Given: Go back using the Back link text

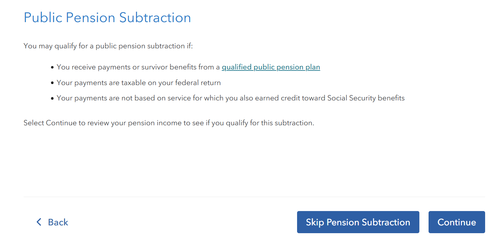Looking at the screenshot, I should click(58, 222).
